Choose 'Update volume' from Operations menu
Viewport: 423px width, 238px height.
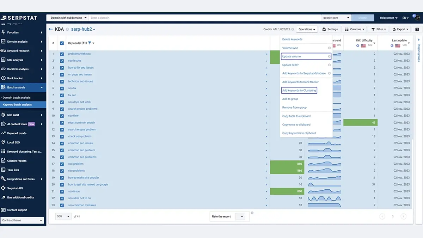click(306, 56)
